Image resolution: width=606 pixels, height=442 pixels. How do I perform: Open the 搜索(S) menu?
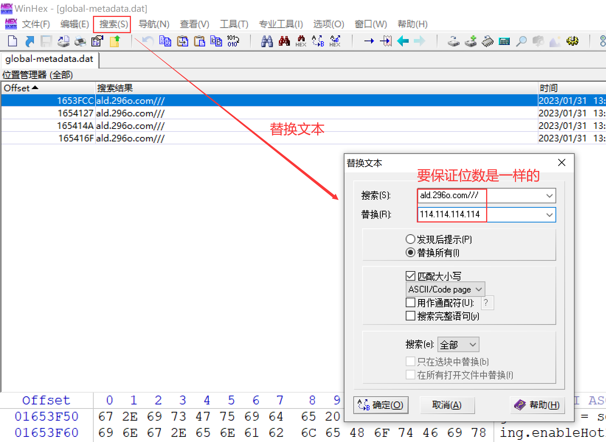[x=113, y=24]
